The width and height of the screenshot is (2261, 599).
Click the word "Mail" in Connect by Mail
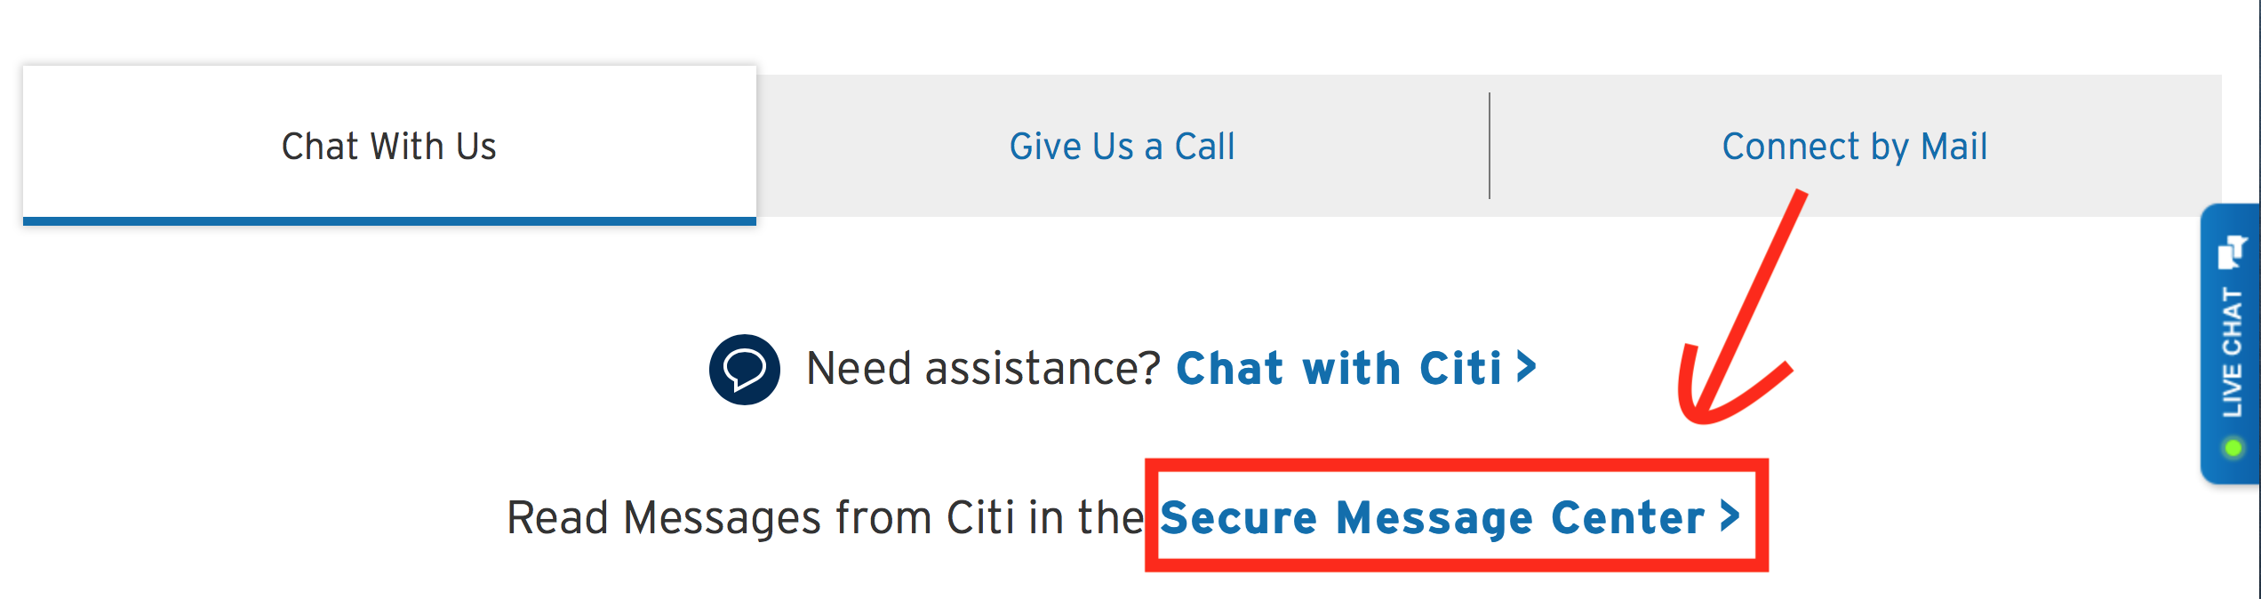click(x=1953, y=147)
